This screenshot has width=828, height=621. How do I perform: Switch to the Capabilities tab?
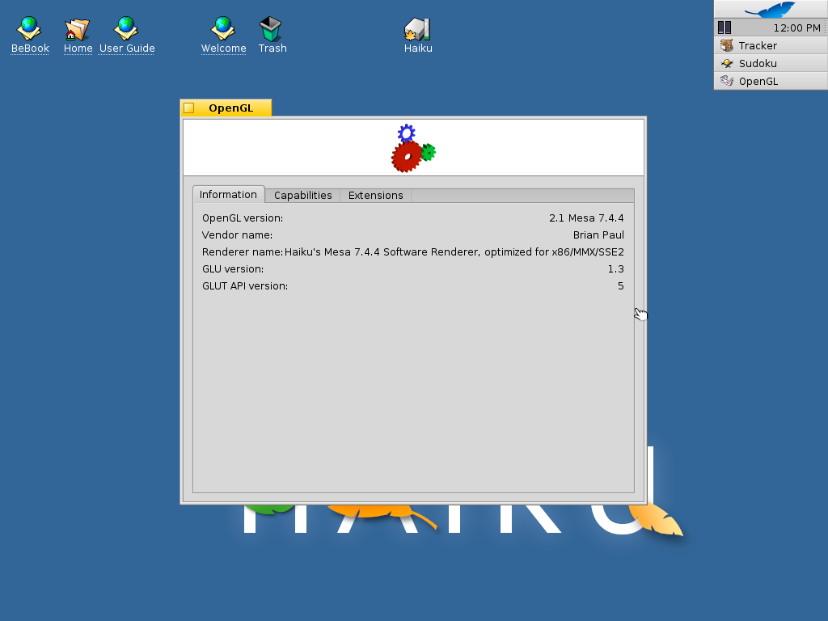(x=302, y=196)
